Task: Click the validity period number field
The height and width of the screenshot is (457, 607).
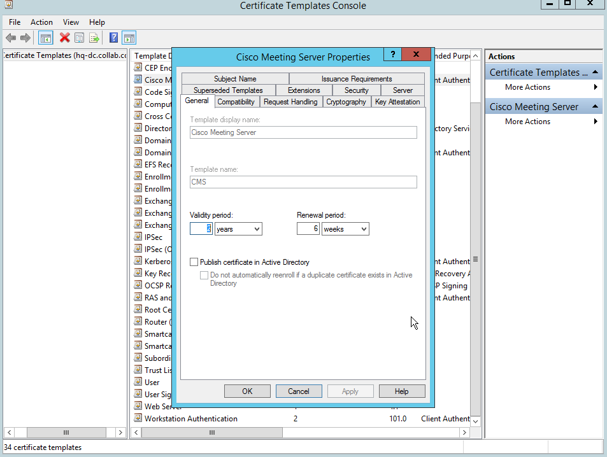Action: [201, 229]
